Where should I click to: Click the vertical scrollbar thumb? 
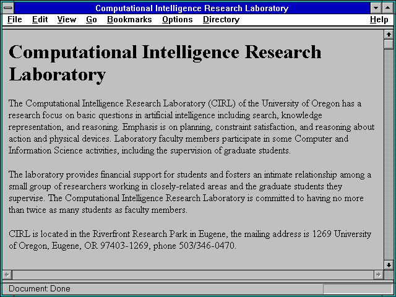389,44
